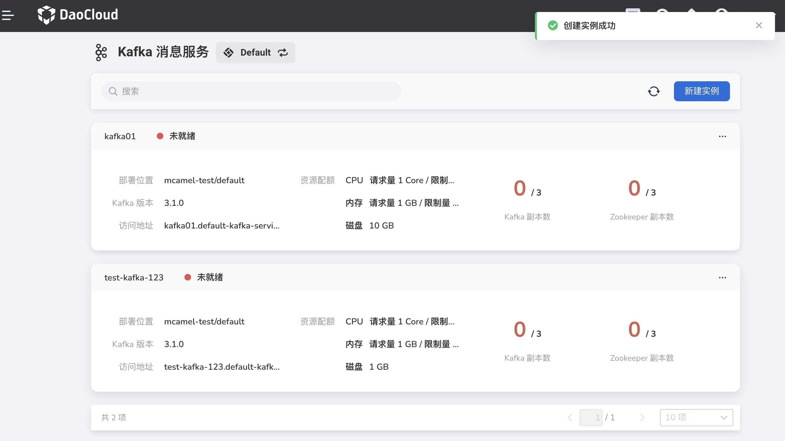Click the Zookeeper 副本数 count of kafka01

click(642, 188)
